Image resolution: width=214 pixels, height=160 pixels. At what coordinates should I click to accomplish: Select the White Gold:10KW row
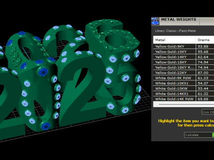[184, 88]
